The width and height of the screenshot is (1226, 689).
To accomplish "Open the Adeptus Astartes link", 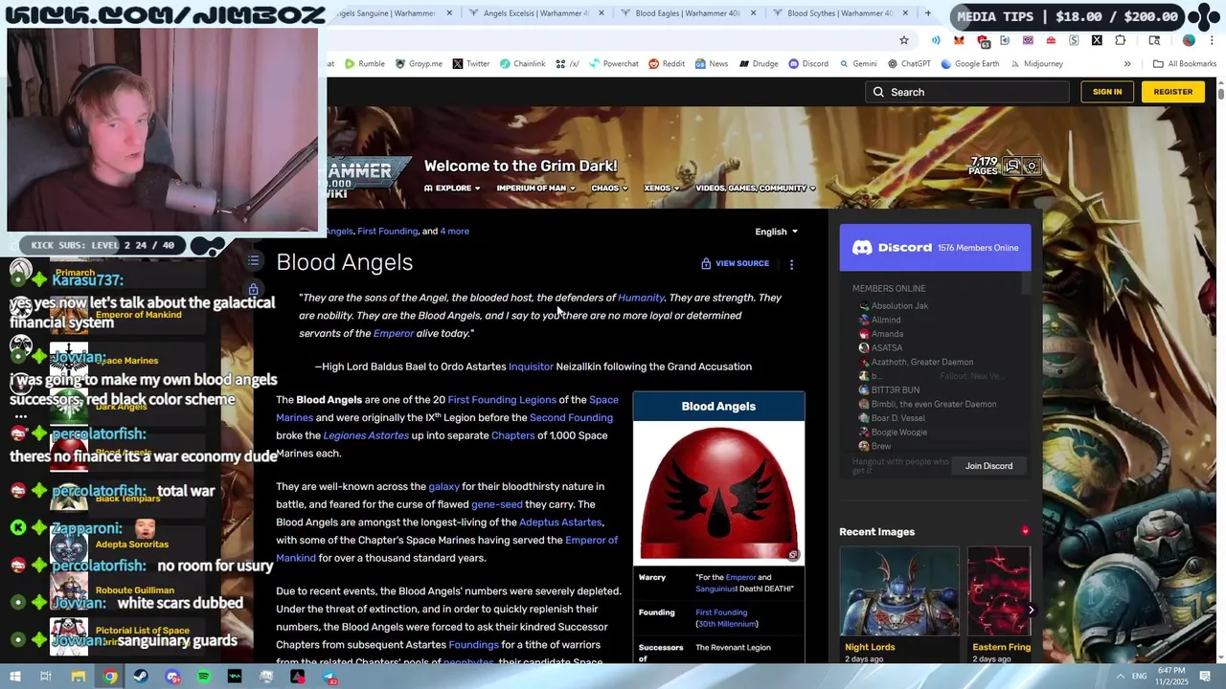I will (x=560, y=522).
